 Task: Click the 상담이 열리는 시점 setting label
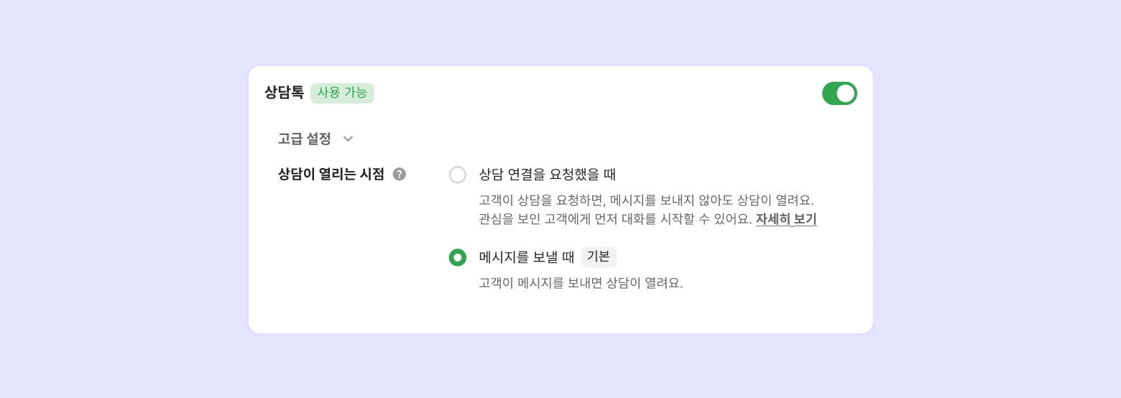(331, 174)
